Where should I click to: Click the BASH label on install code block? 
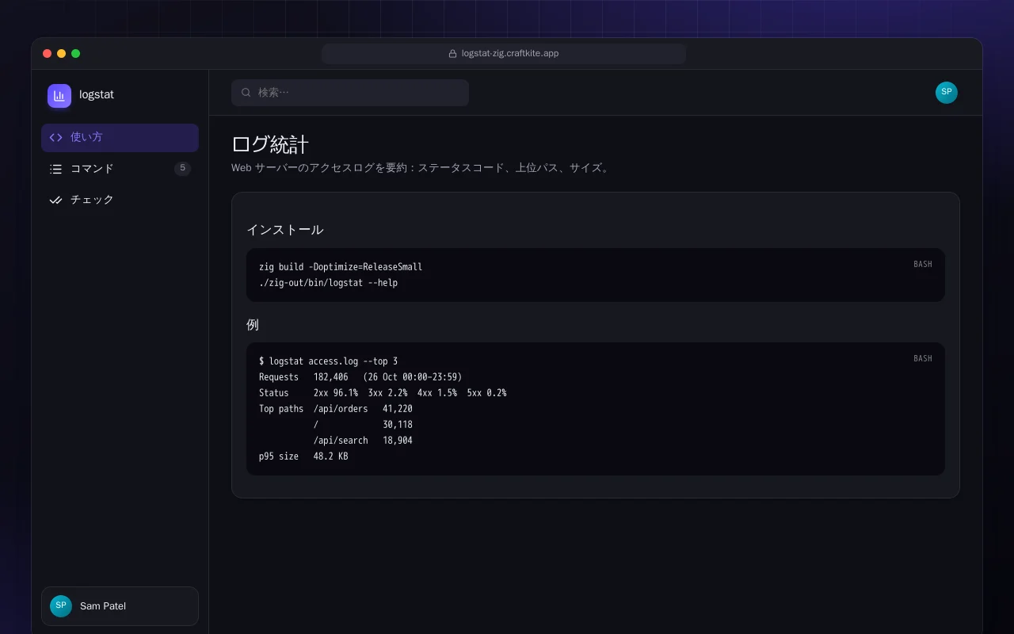923,264
